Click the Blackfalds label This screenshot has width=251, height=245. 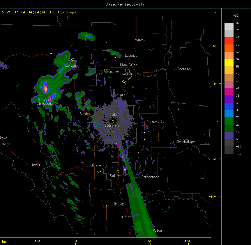click(x=128, y=65)
